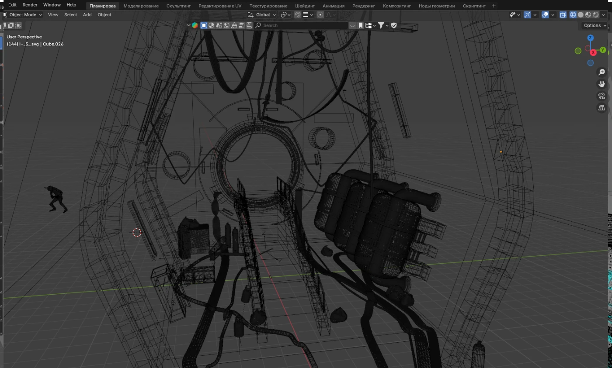Open the gizmo settings dropdown arrow
612x368 pixels.
click(x=535, y=14)
